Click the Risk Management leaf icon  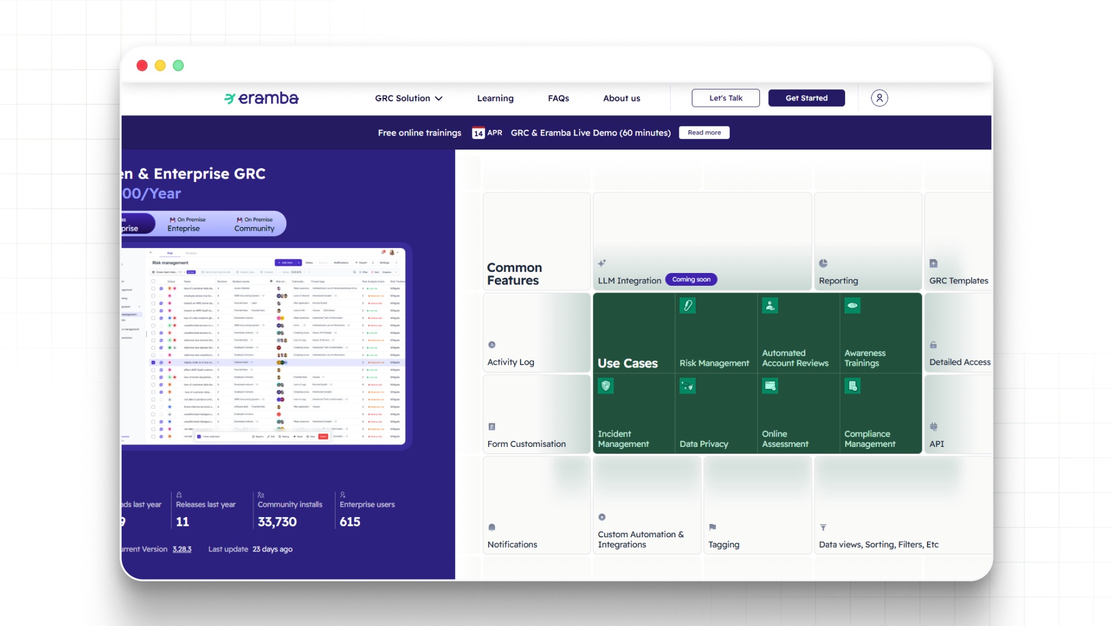[x=688, y=305]
